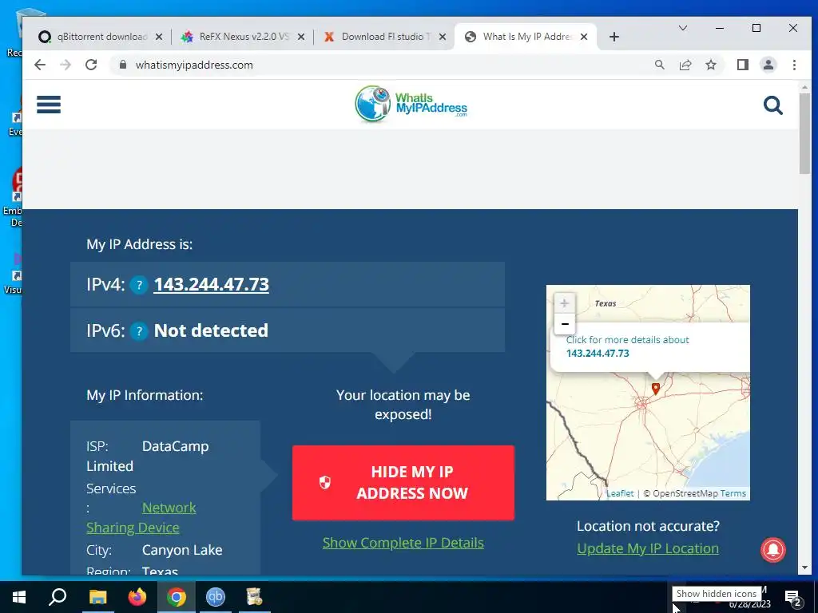The height and width of the screenshot is (613, 818).
Task: Open the Chrome profile menu
Action: [768, 65]
